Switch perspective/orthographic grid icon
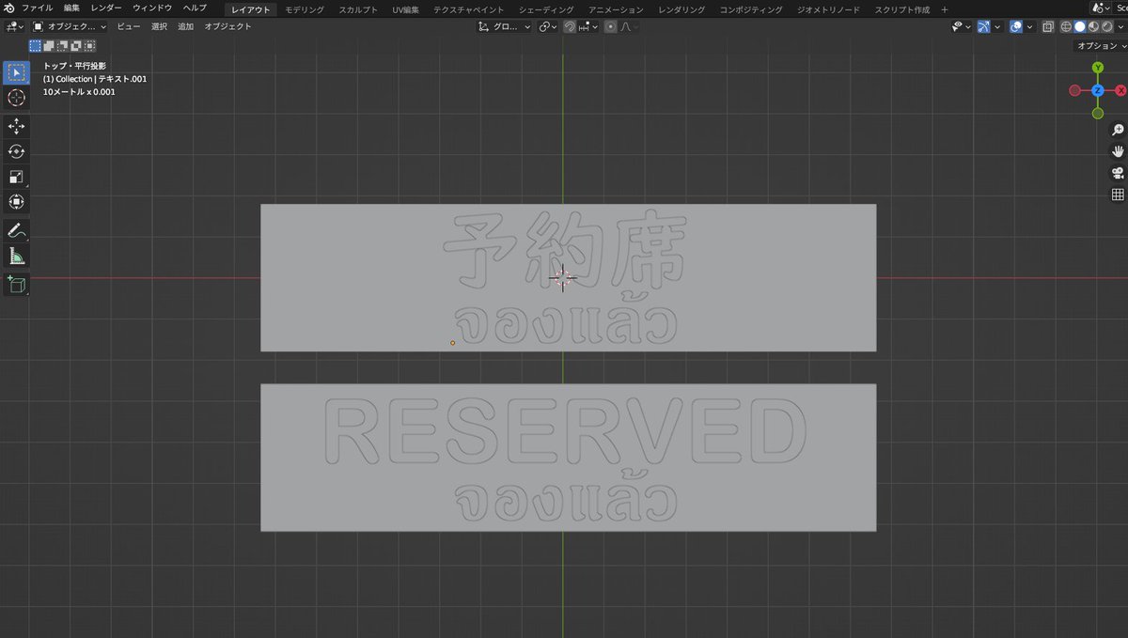Image resolution: width=1128 pixels, height=638 pixels. coord(1118,195)
